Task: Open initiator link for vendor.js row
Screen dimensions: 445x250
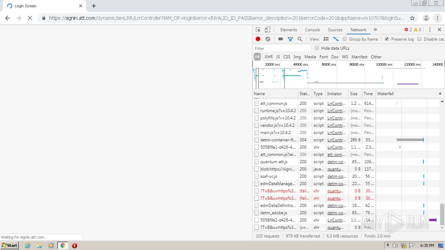Action: tap(336, 125)
